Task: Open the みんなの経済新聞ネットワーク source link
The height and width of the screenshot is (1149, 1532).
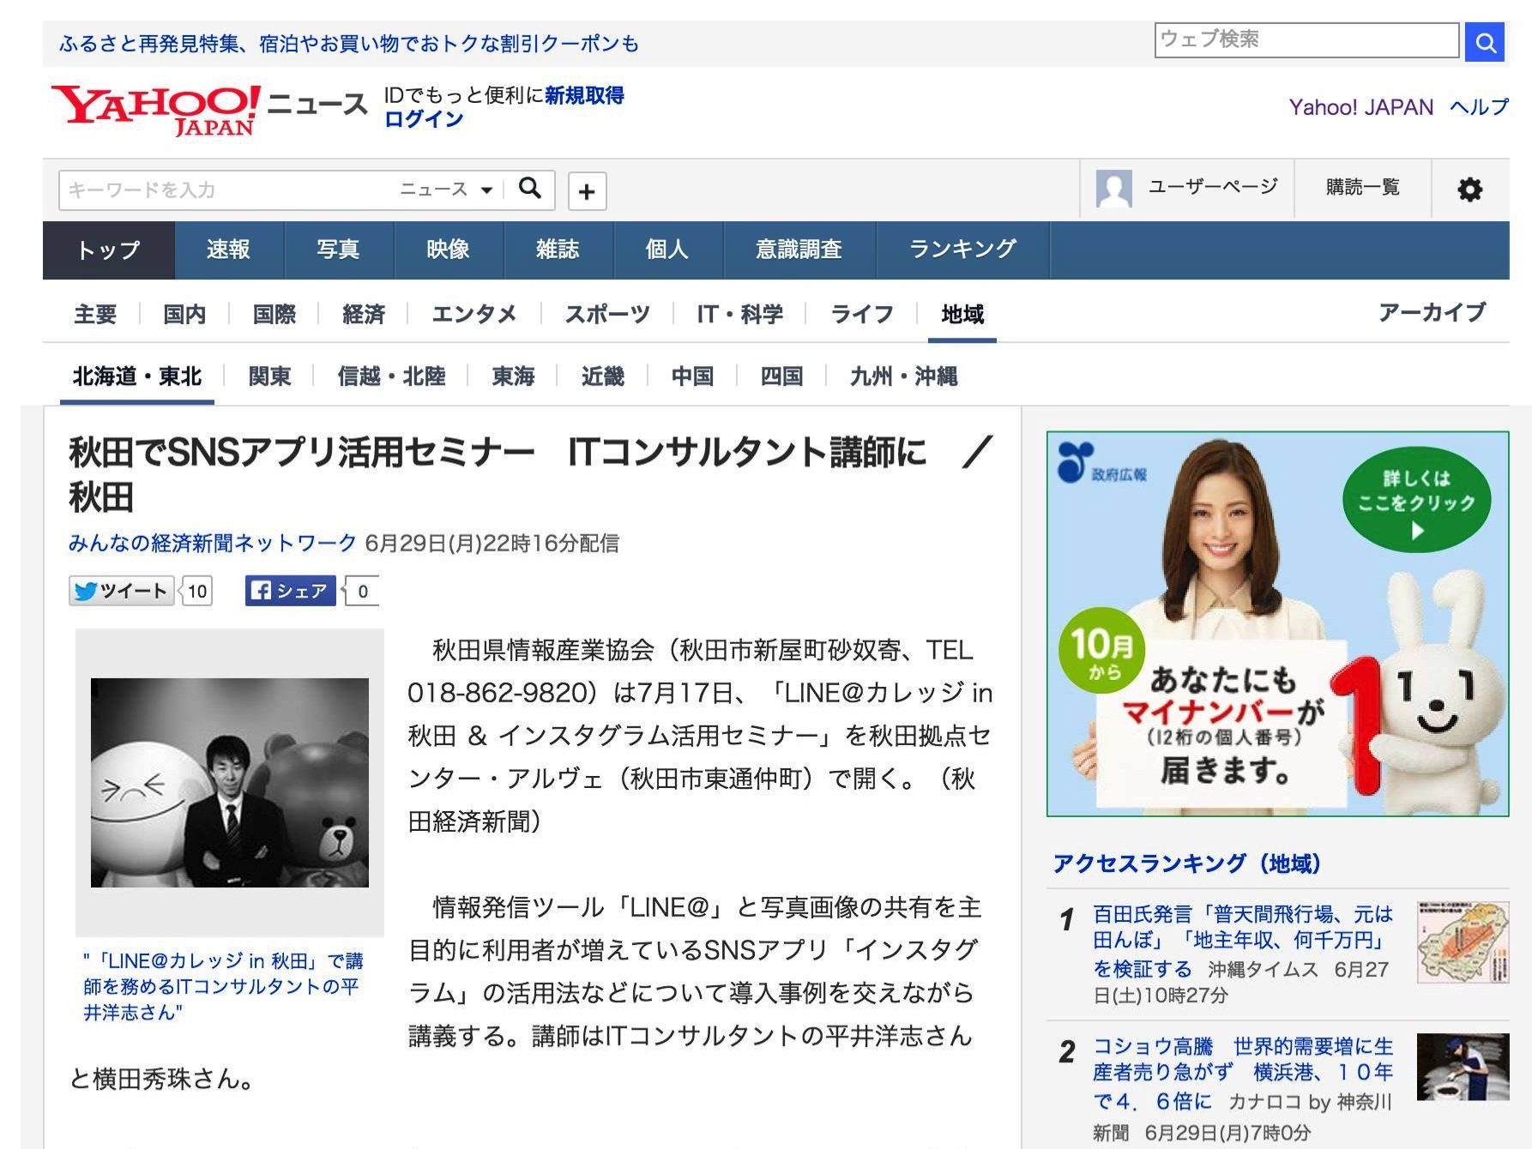Action: 212,543
